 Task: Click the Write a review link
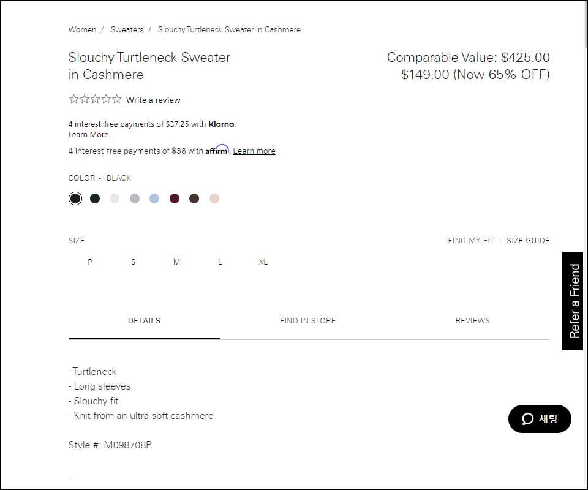point(153,100)
